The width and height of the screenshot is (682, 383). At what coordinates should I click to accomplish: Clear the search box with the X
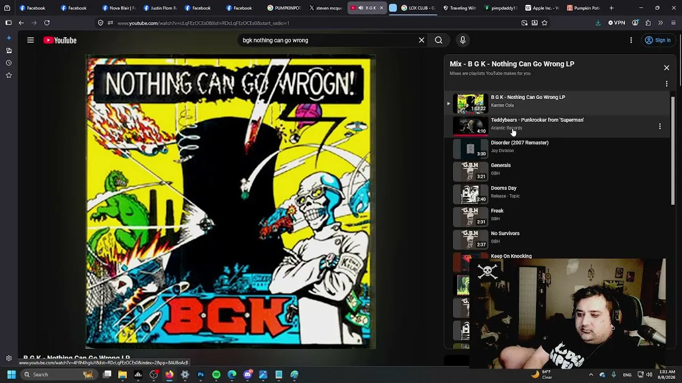(421, 40)
